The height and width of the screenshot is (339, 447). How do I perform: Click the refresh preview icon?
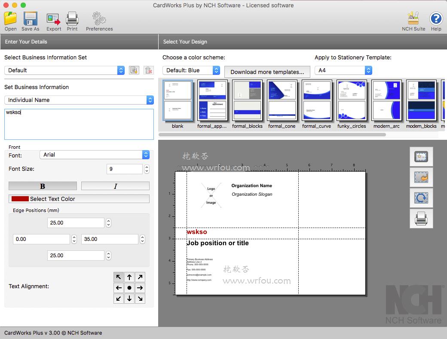tap(421, 198)
